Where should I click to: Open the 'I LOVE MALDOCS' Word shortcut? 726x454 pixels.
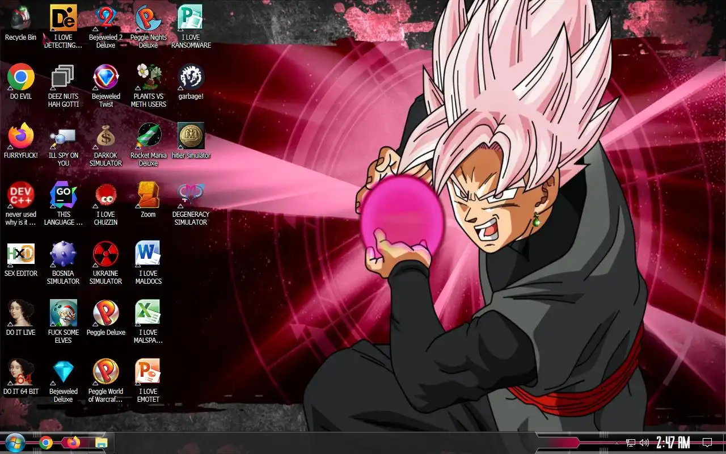[148, 262]
